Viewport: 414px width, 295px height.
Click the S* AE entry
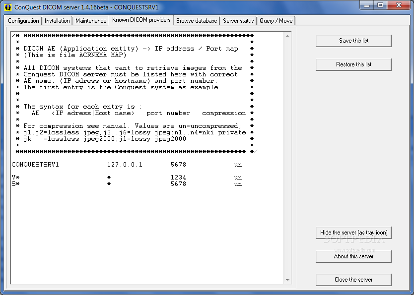point(15,184)
